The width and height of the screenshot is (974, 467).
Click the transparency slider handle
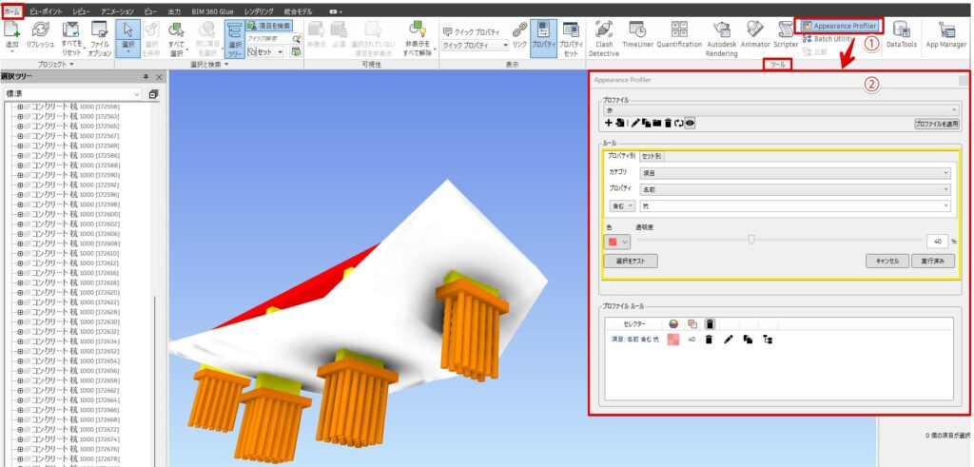[x=751, y=241]
